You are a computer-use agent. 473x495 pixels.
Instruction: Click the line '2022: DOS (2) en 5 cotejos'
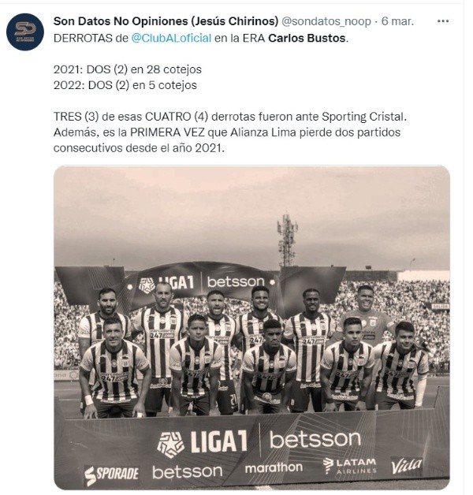(125, 85)
